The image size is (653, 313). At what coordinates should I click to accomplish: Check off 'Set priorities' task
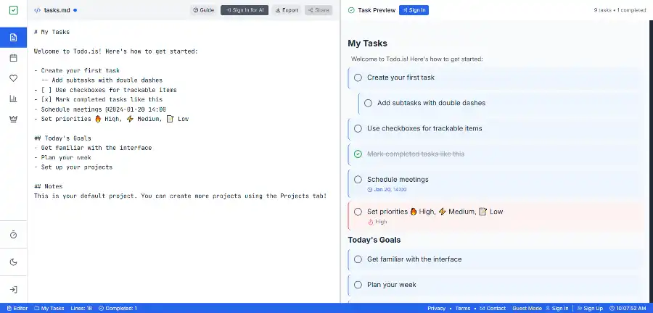(358, 212)
